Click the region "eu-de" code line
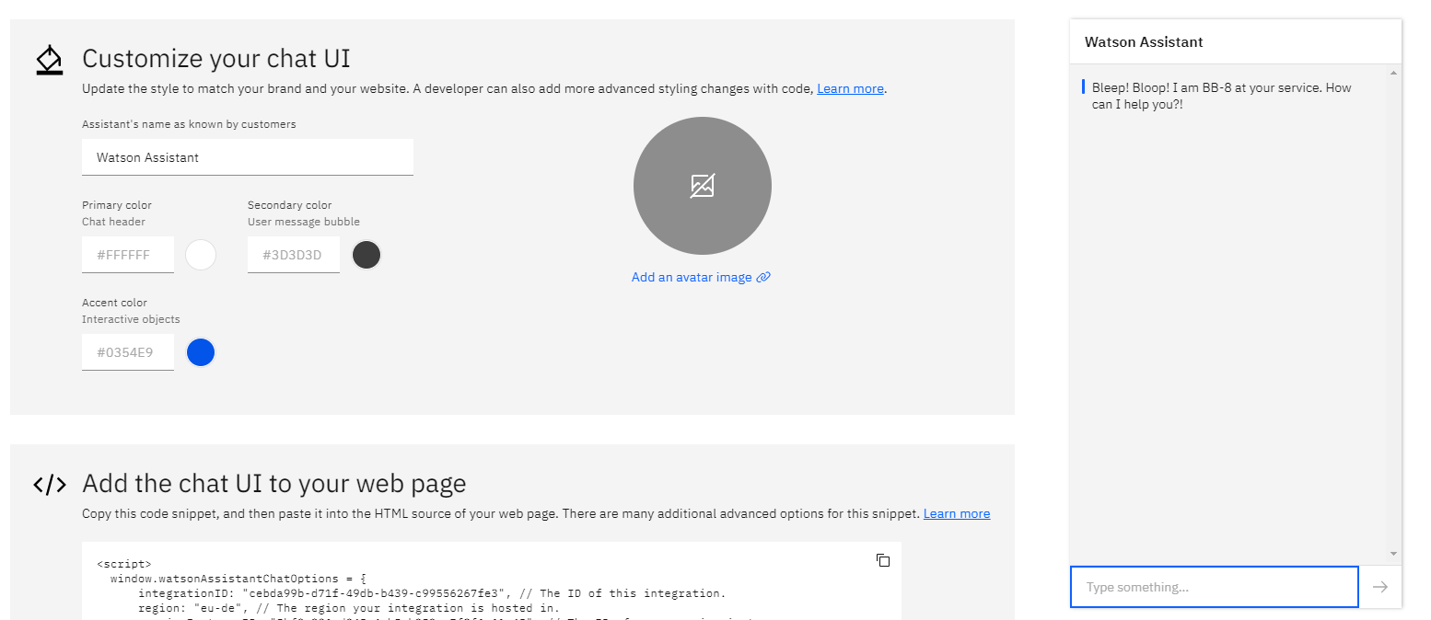This screenshot has height=620, width=1431. coord(349,608)
